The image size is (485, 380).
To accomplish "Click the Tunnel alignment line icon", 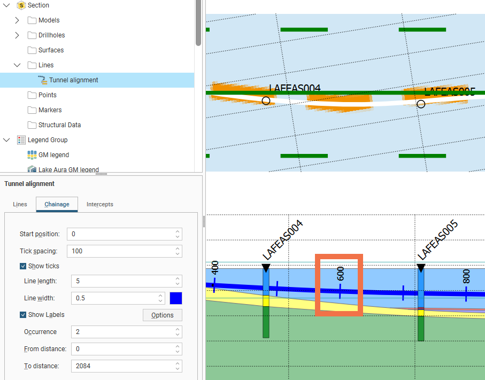I will 43,80.
